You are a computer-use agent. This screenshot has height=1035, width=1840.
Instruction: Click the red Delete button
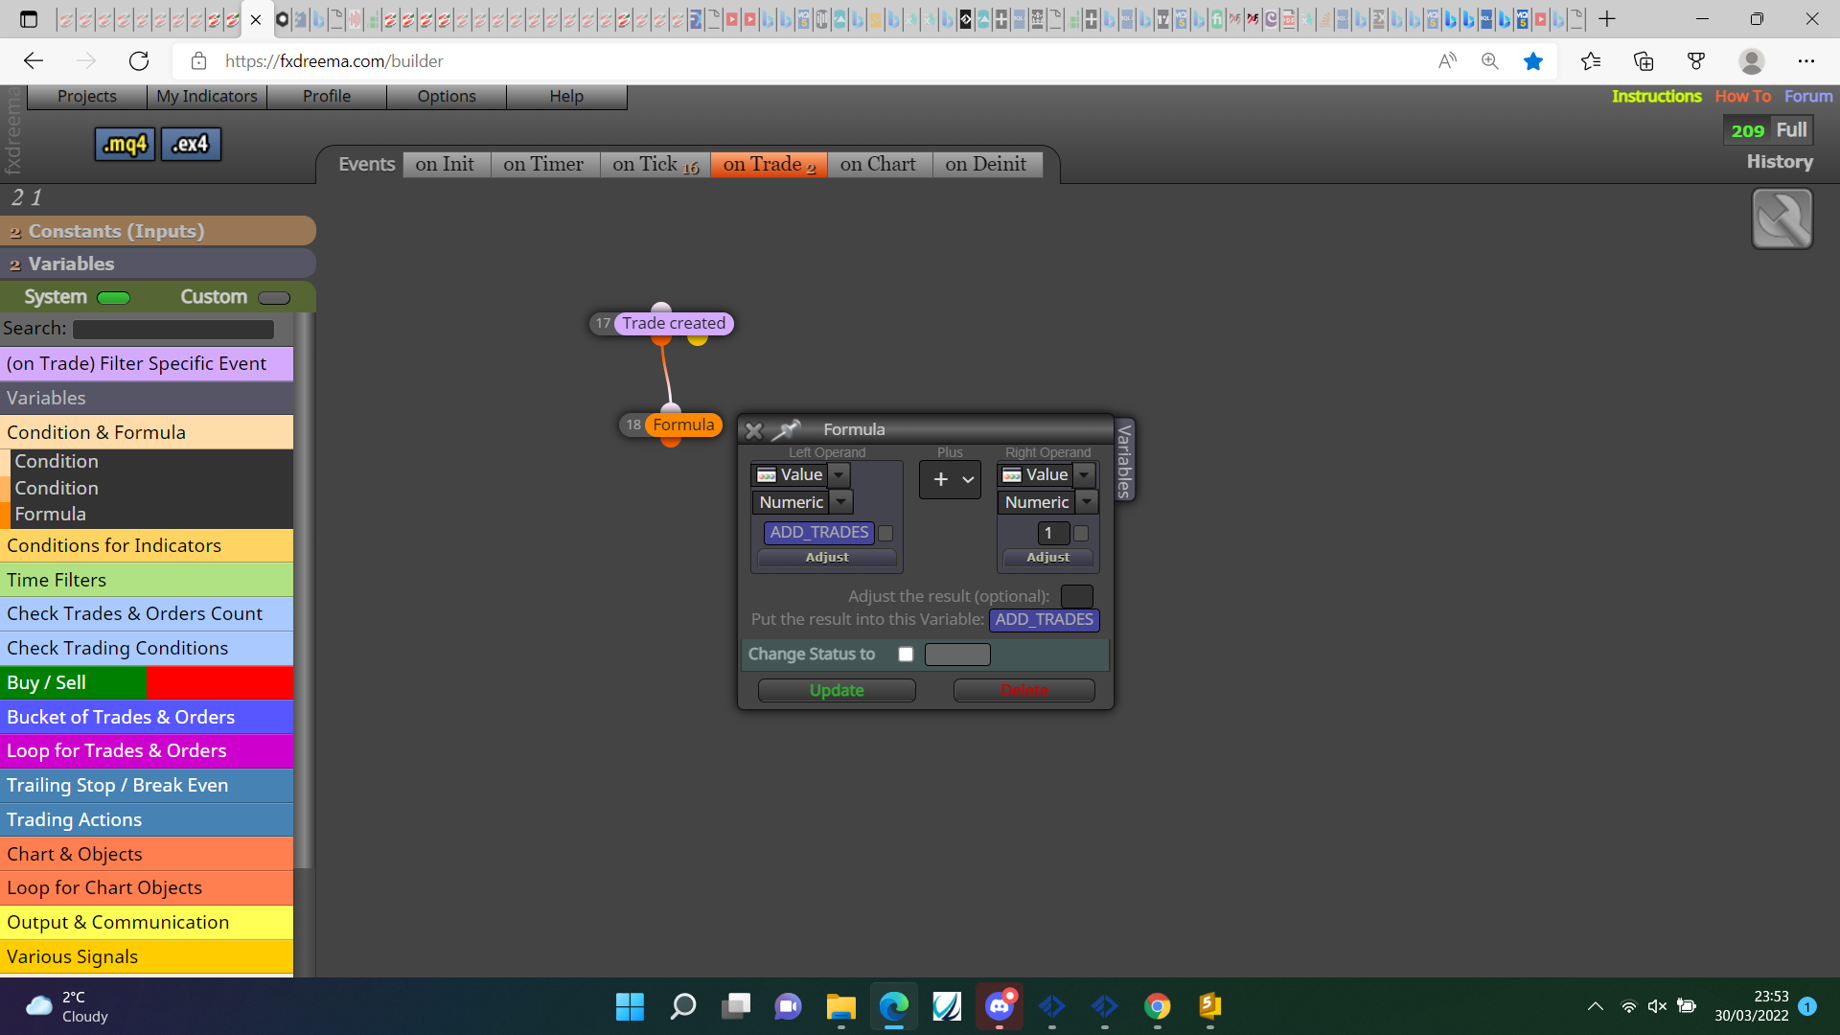(x=1024, y=690)
